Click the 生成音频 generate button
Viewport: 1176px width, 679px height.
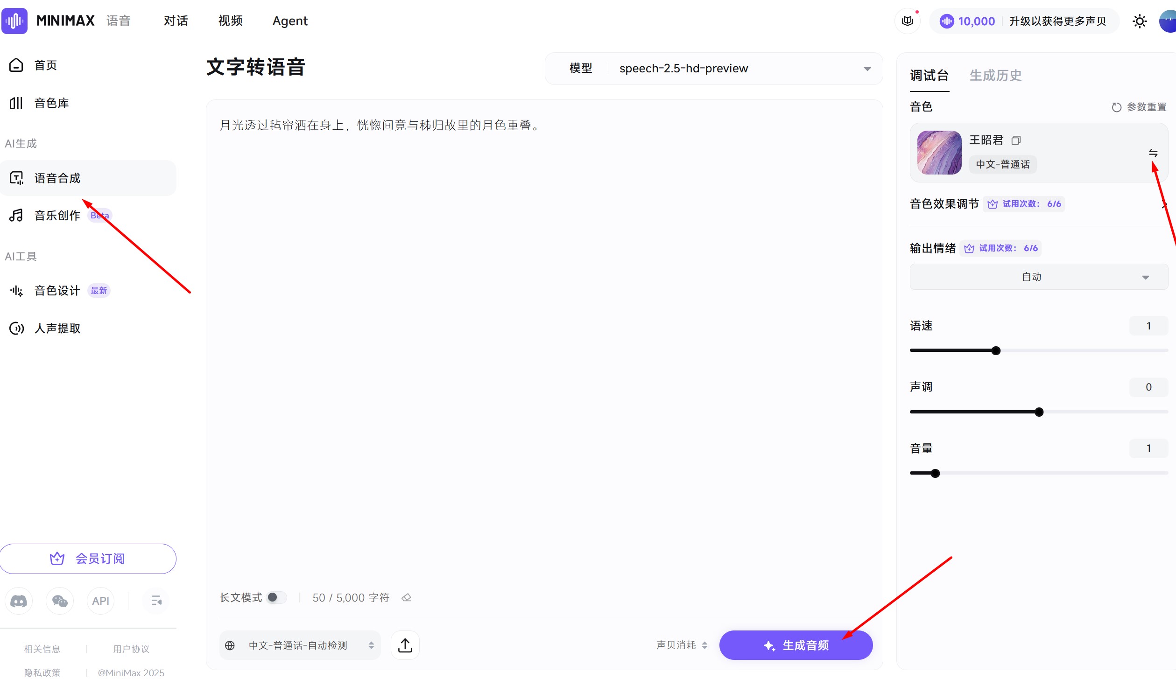(796, 645)
